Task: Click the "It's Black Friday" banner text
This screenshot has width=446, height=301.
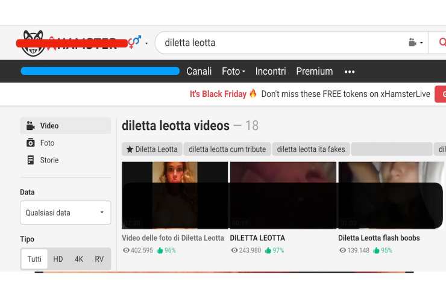Action: coord(218,94)
